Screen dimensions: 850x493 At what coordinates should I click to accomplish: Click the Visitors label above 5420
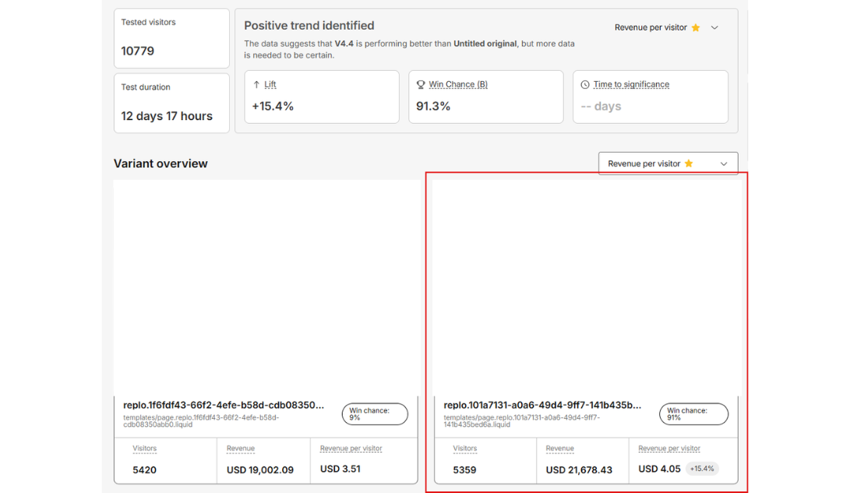point(145,449)
